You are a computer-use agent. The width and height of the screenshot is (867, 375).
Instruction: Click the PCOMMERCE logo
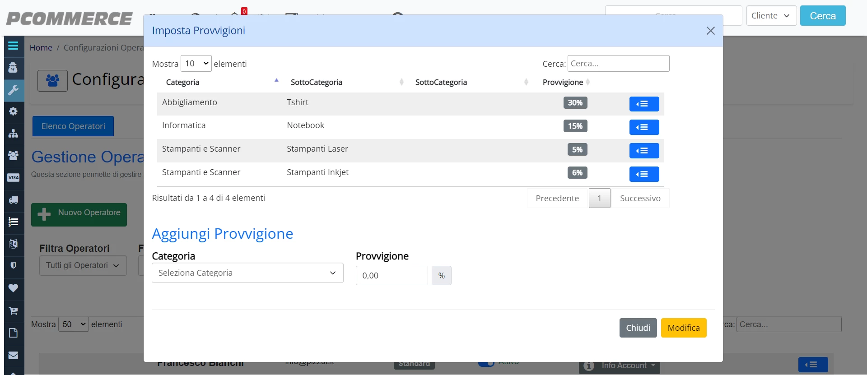(70, 19)
